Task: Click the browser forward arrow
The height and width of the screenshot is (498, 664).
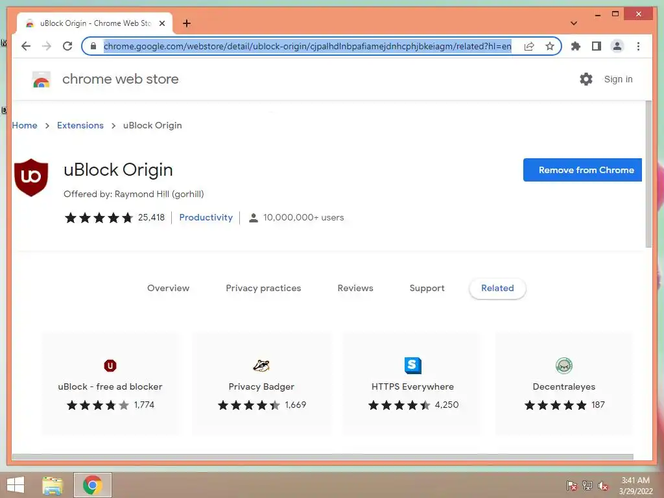Action: pos(47,46)
